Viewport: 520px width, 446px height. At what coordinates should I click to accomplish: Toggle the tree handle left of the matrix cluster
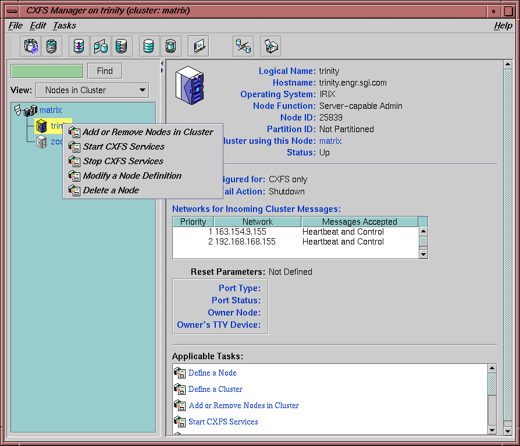tap(18, 109)
